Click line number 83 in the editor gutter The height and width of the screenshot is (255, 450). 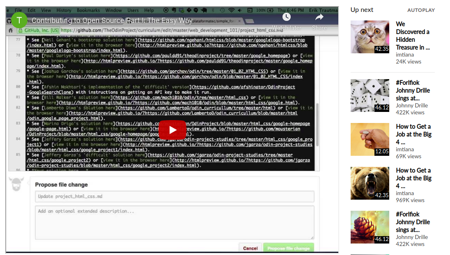click(18, 123)
